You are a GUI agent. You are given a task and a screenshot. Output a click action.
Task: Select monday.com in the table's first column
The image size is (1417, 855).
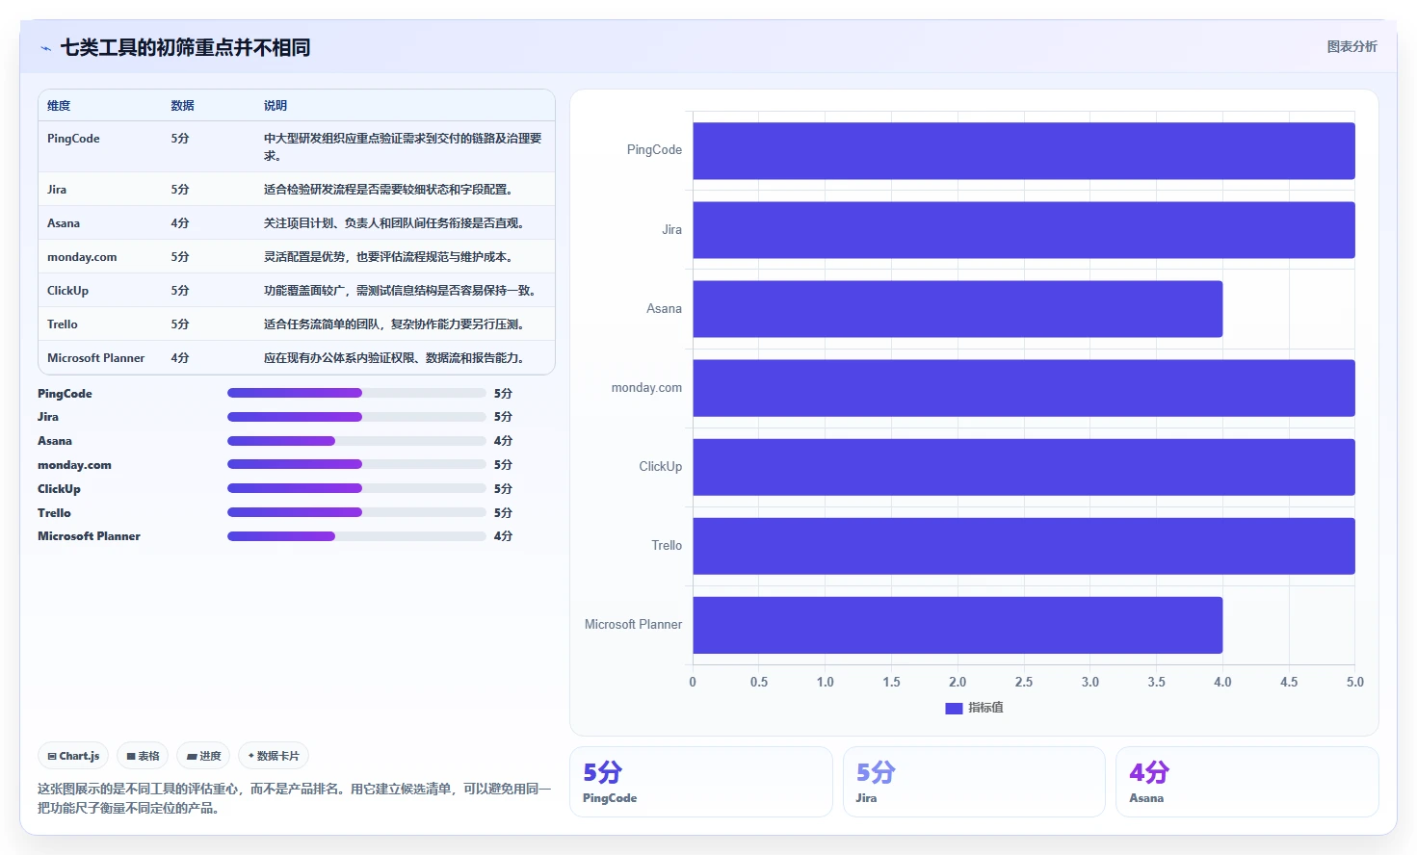click(x=82, y=257)
